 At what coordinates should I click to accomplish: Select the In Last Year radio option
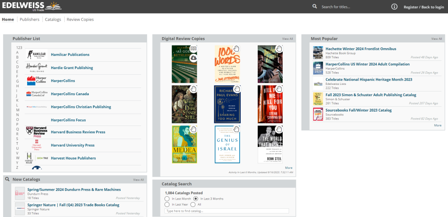pyautogui.click(x=167, y=204)
